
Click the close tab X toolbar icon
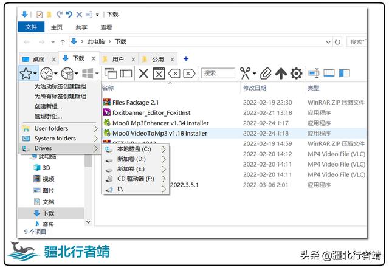143,74
